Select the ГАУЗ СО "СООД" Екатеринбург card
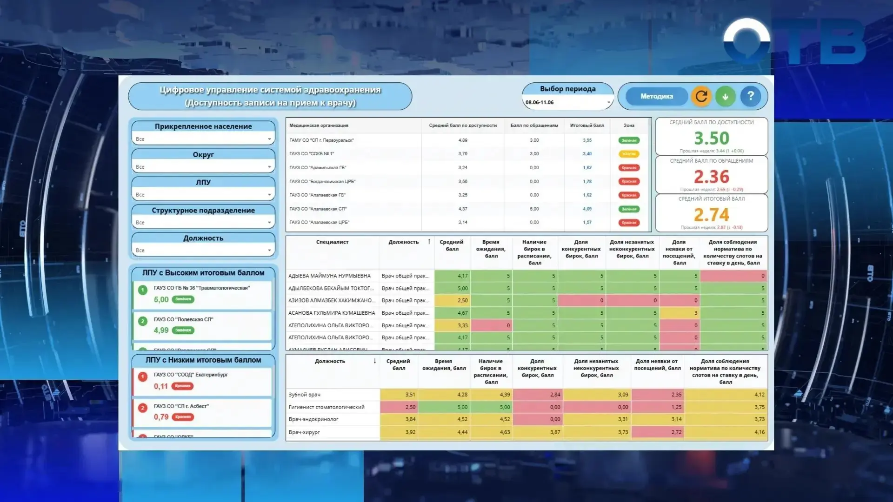The image size is (893, 502). tap(202, 381)
